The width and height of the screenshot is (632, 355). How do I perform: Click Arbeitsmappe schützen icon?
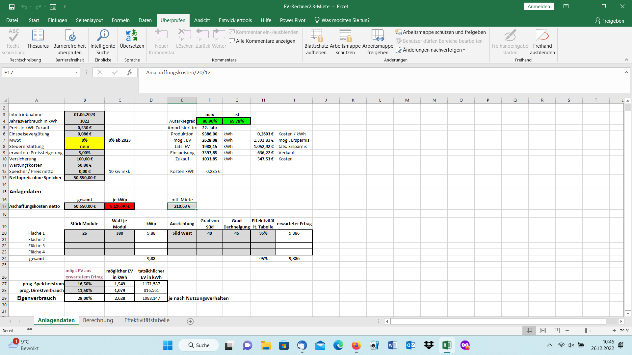[x=345, y=42]
